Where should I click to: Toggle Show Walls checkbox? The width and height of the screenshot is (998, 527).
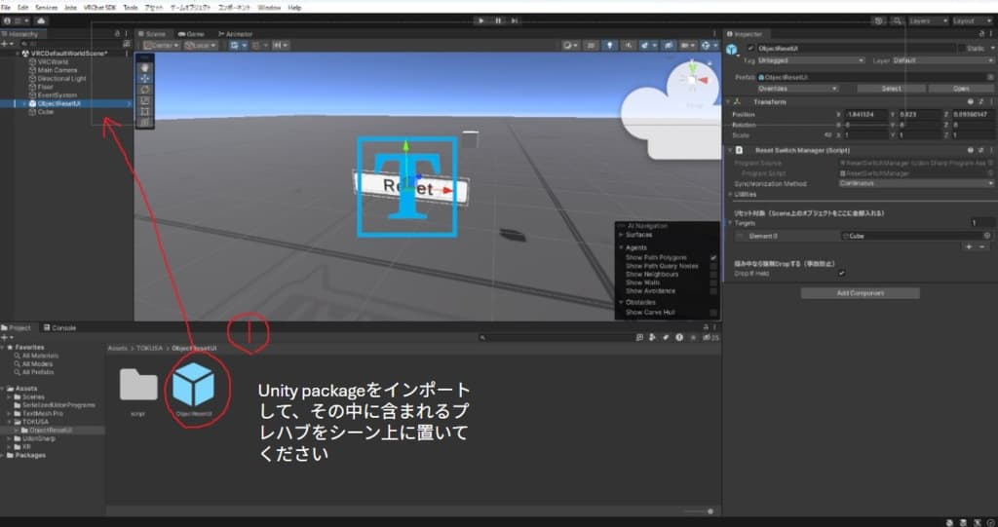713,282
